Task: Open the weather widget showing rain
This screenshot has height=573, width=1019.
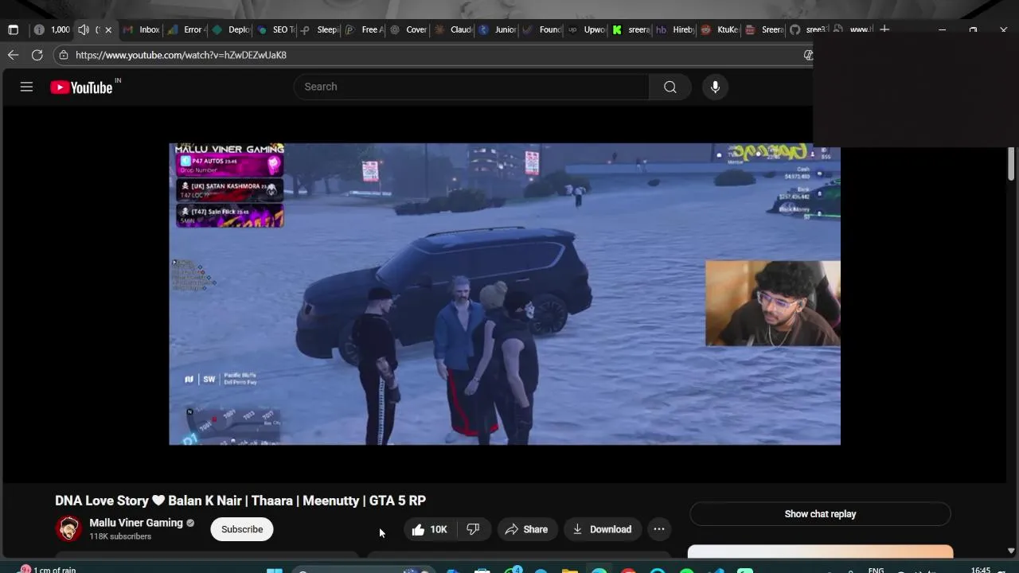Action: 48,570
